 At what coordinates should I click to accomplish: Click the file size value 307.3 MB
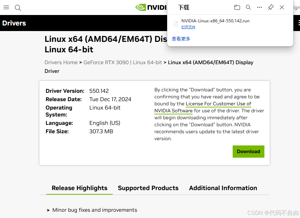pos(101,131)
